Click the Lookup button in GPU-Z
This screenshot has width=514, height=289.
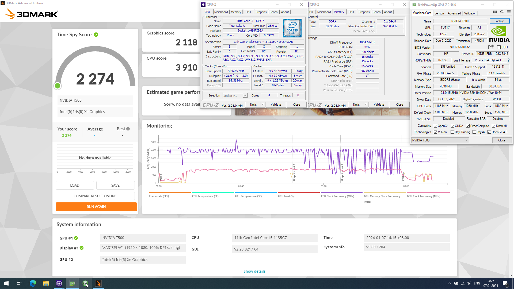coord(499,21)
